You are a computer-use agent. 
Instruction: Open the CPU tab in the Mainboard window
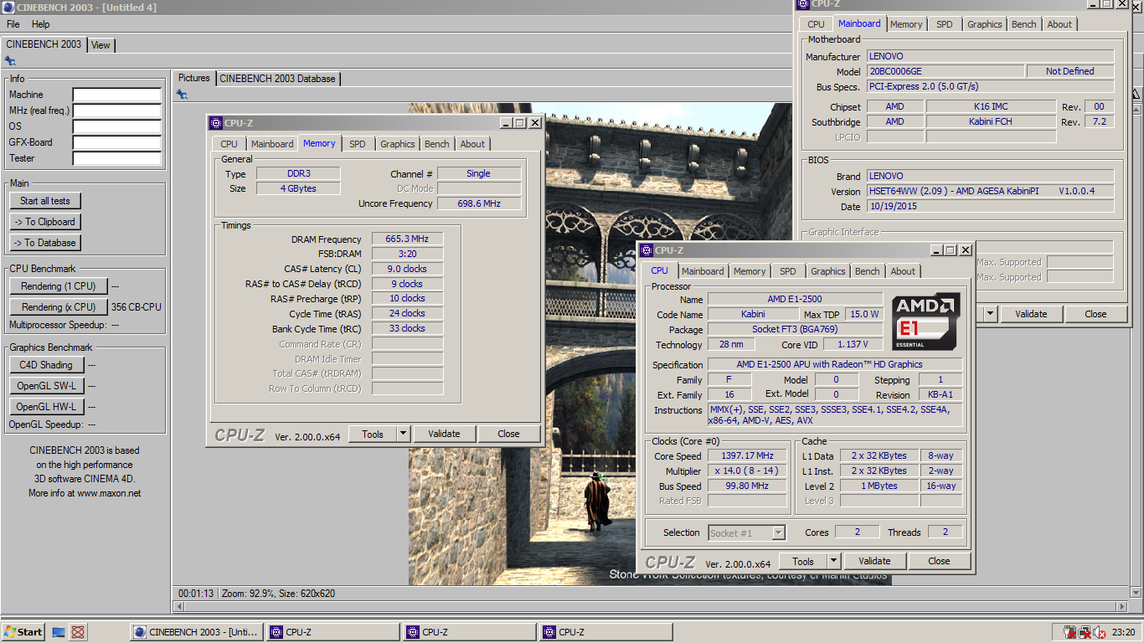pyautogui.click(x=816, y=24)
